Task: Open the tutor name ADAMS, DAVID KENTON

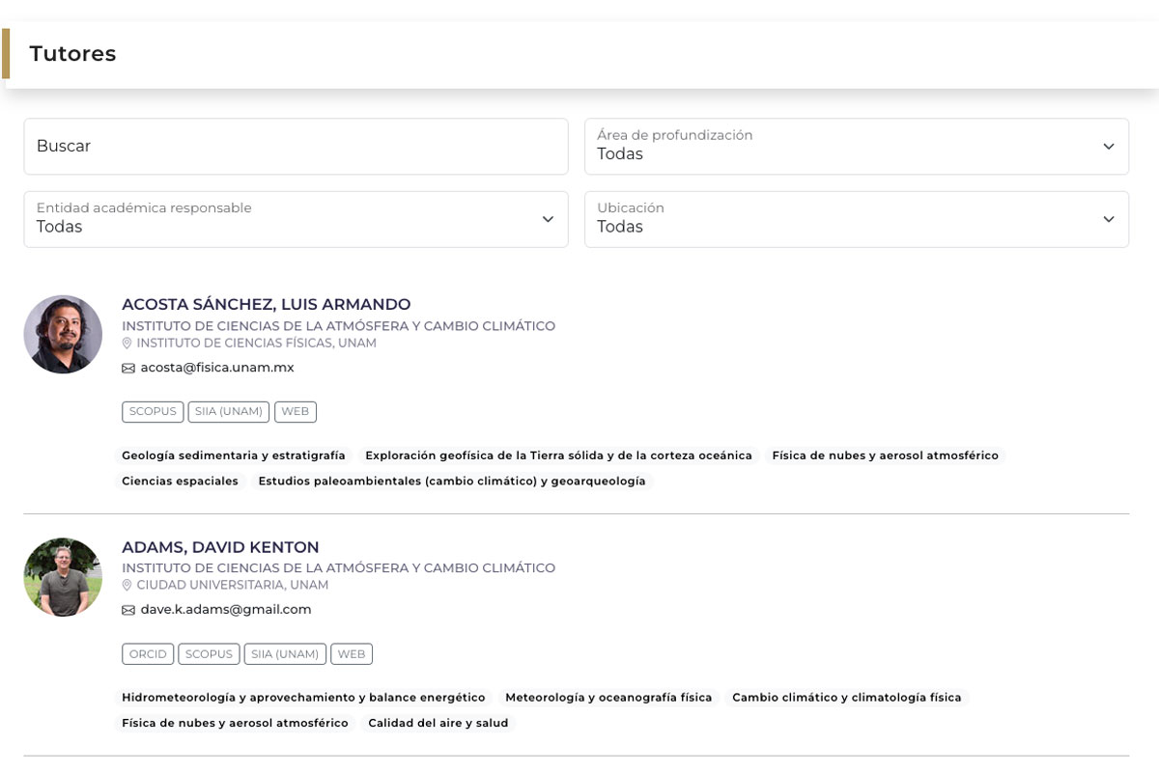Action: click(x=220, y=547)
